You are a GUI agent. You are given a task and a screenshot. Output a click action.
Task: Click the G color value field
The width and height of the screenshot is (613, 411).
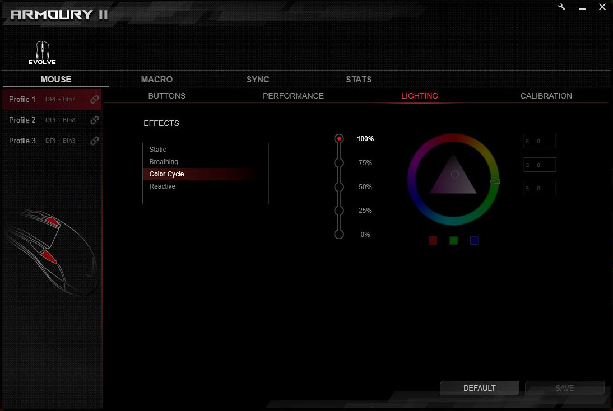(x=540, y=165)
